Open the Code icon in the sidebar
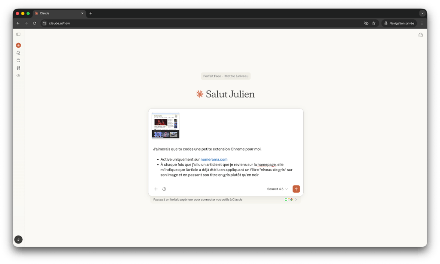This screenshot has height=264, width=440. coord(18,76)
